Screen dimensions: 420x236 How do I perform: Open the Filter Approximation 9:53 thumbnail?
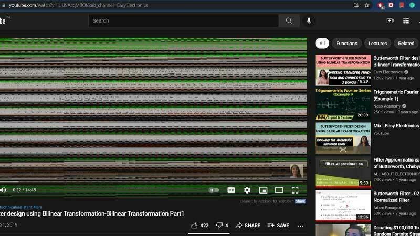tap(343, 172)
